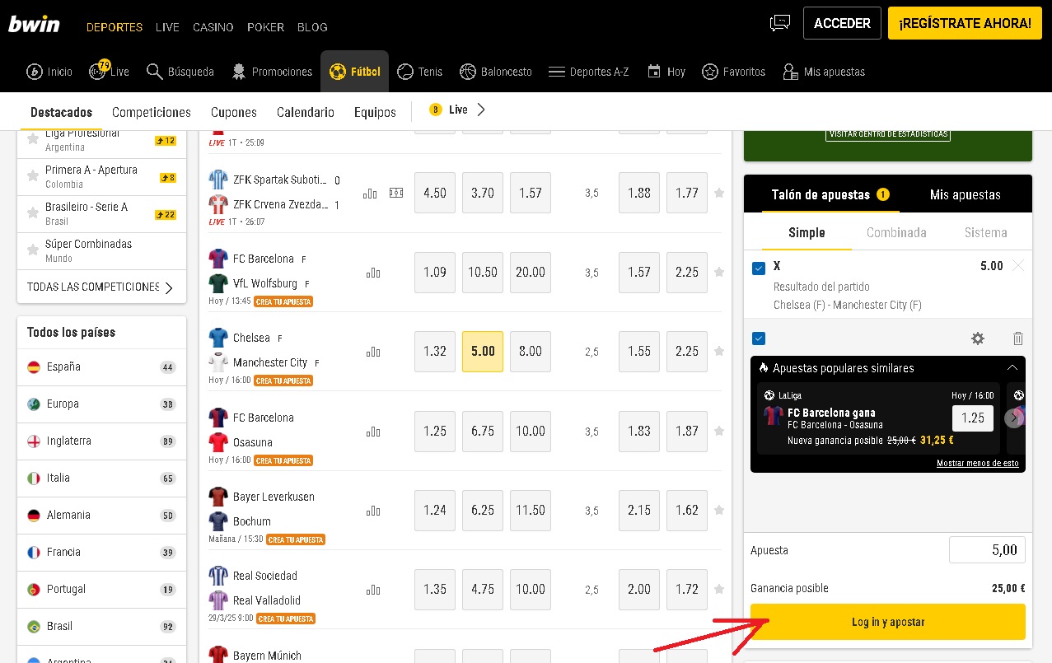1052x663 pixels.
Task: Show stats for FC Barcelona vs Osasuna
Action: tap(372, 431)
